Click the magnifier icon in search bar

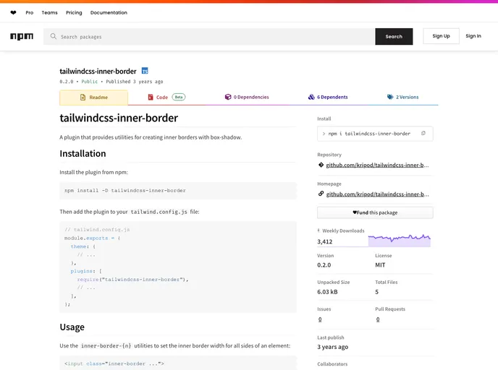[54, 36]
